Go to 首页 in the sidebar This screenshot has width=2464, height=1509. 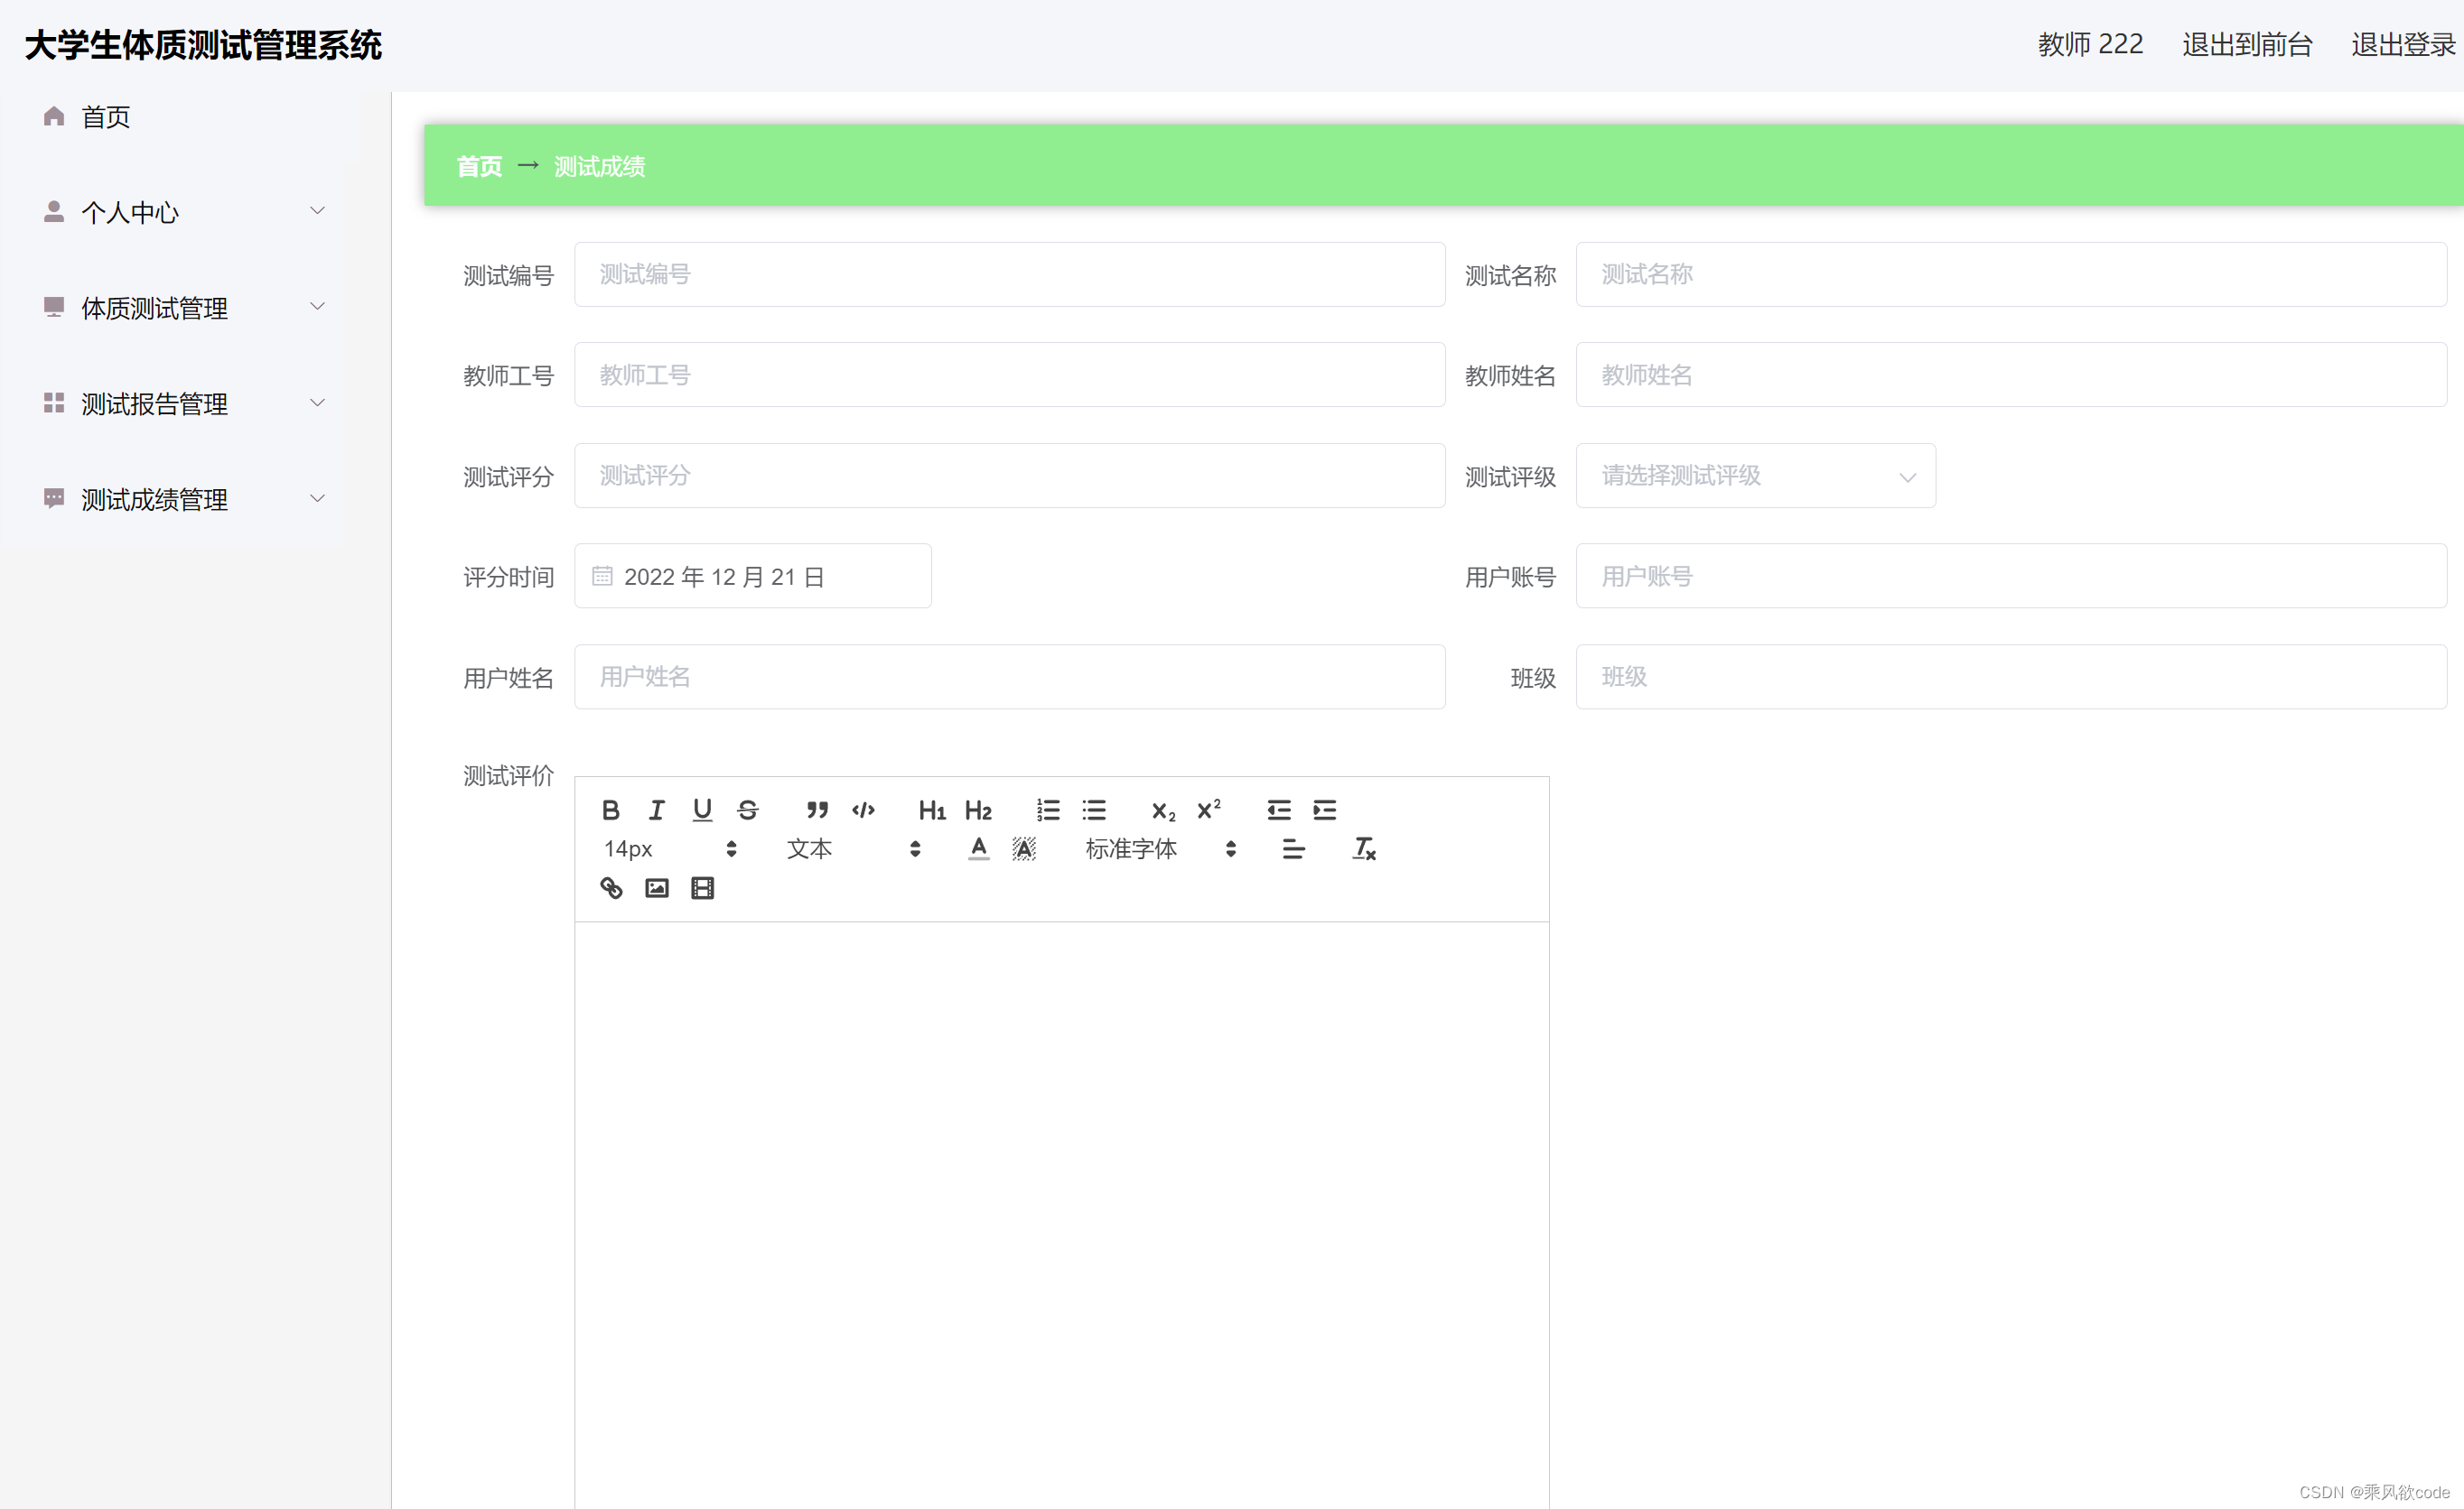pos(105,117)
